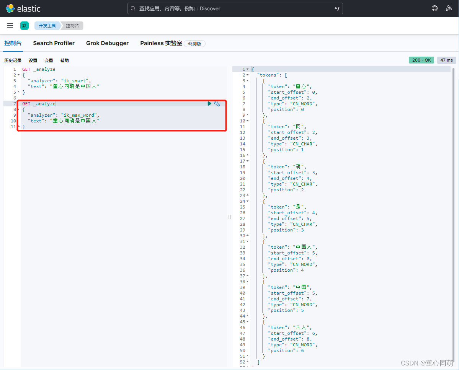
Task: Click the "type": "CN_CHAR" on output line 14
Action: coord(292,144)
